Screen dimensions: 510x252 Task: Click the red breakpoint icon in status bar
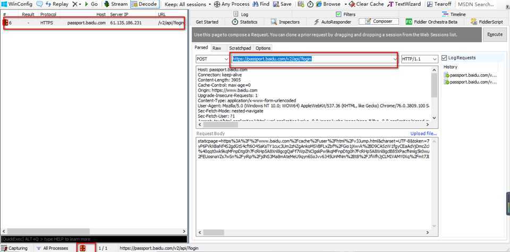[83, 248]
